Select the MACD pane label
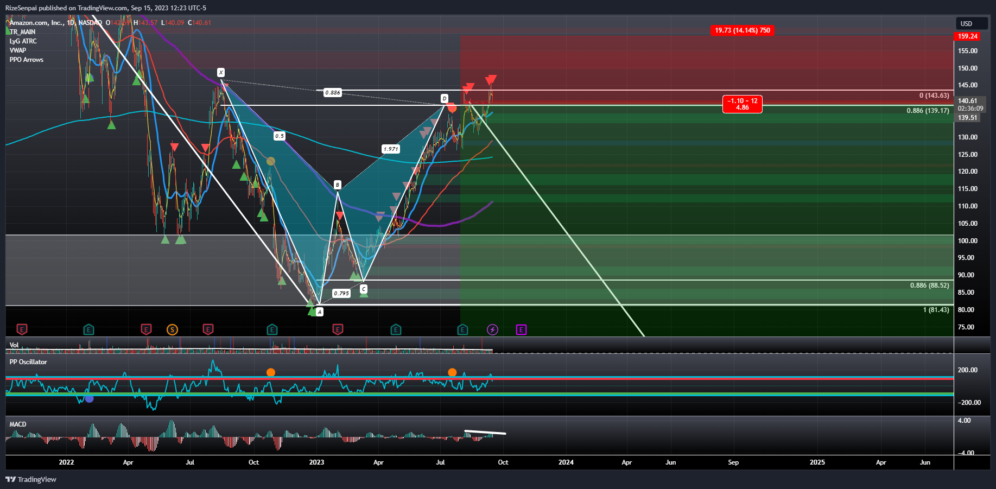The height and width of the screenshot is (489, 996). [18, 424]
